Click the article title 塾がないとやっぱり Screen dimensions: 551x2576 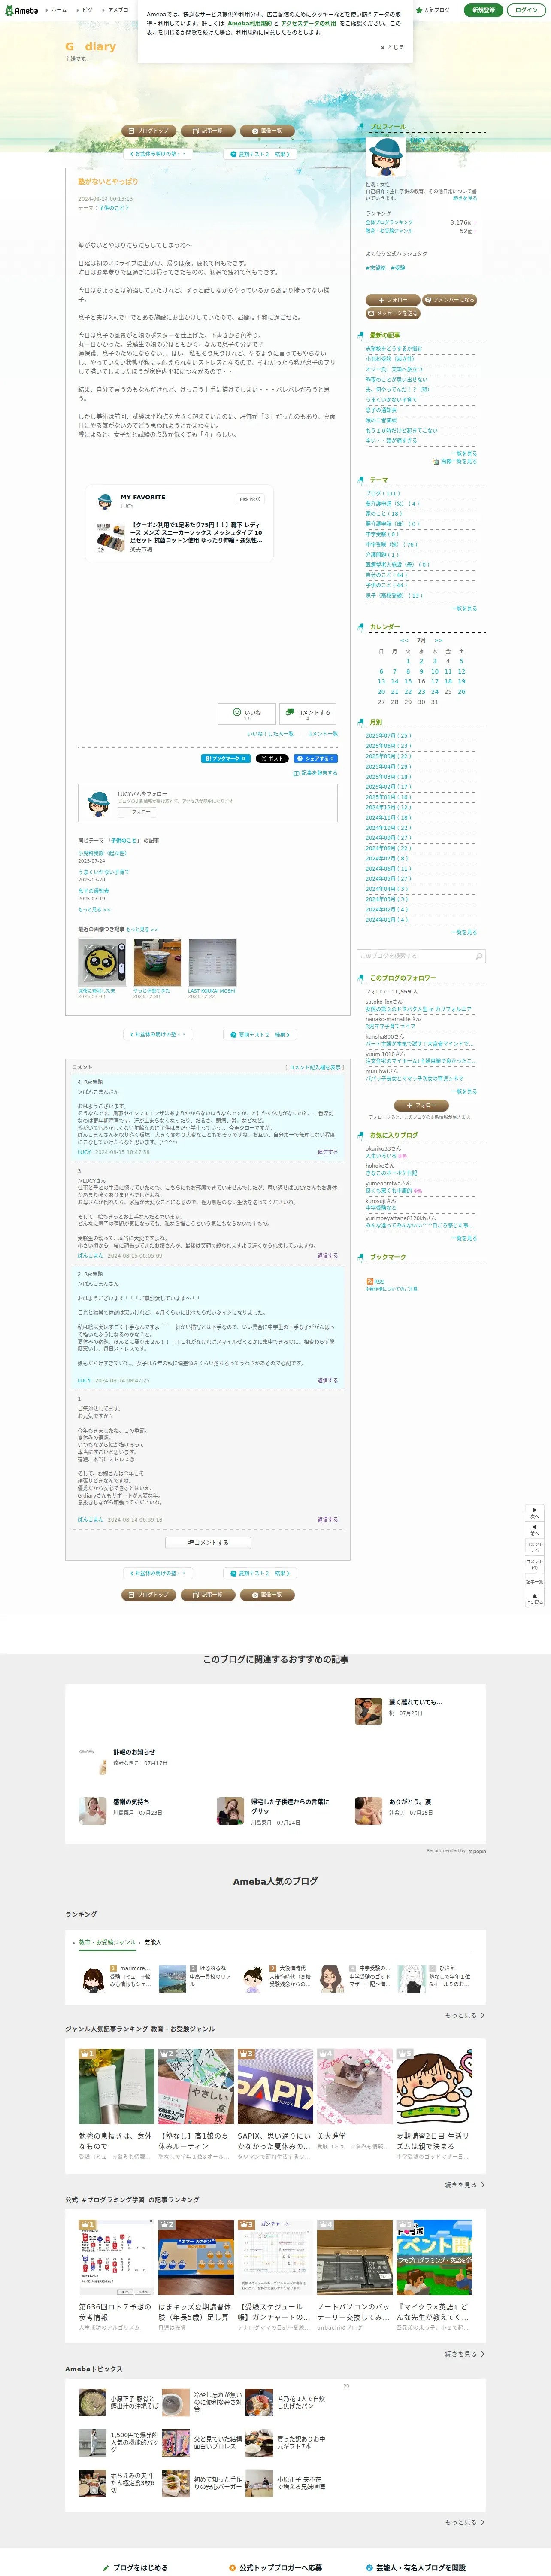pyautogui.click(x=108, y=181)
